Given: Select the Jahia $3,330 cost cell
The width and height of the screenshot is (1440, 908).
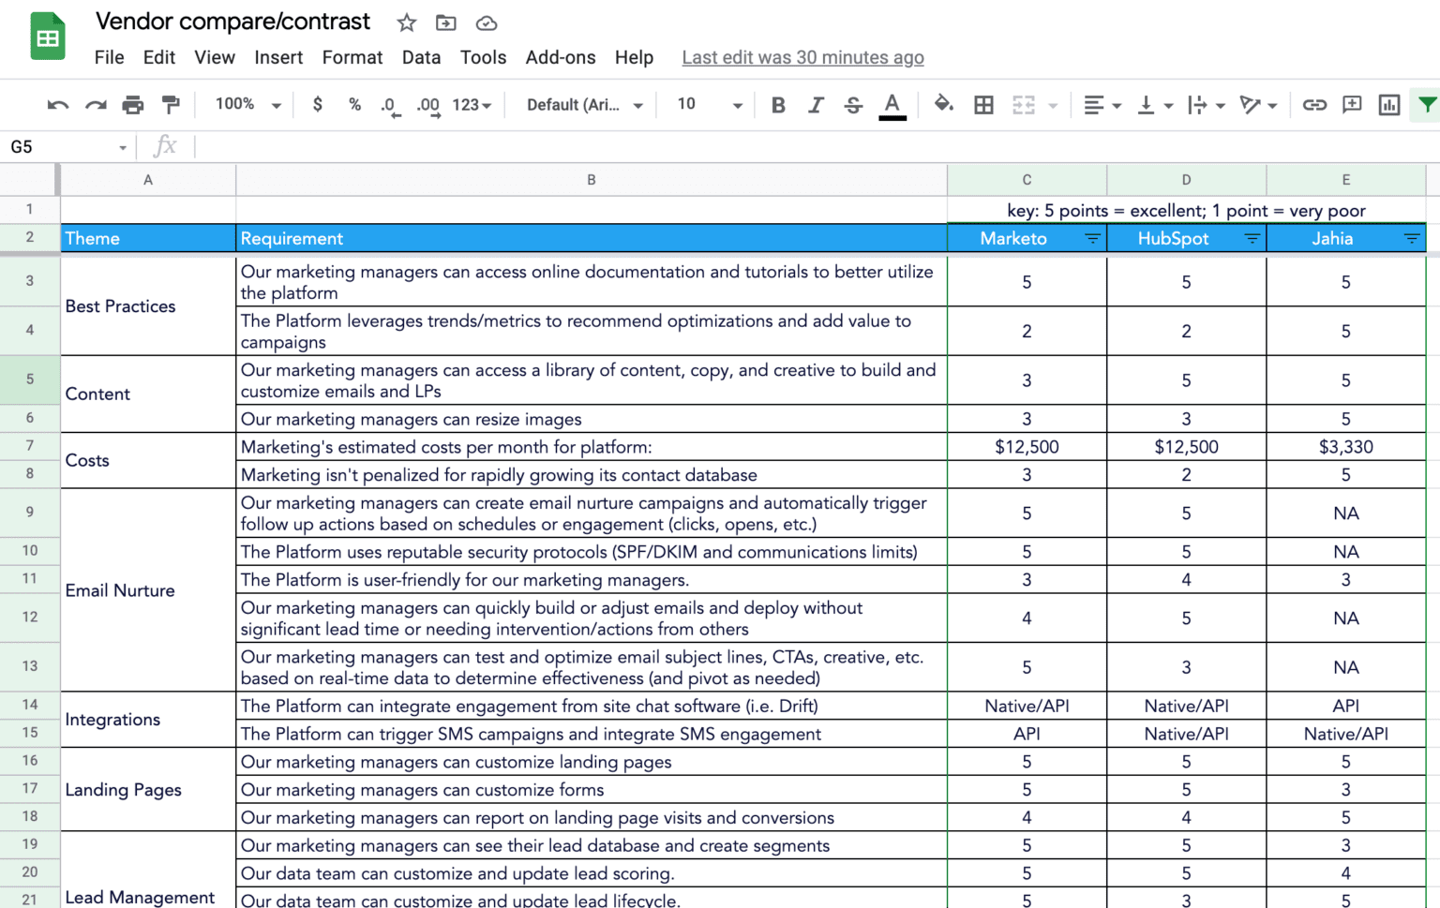Looking at the screenshot, I should (1345, 447).
